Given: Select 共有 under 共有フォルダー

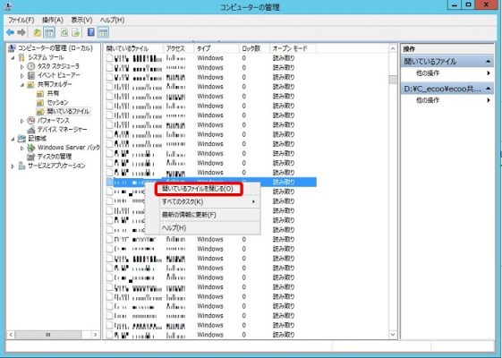Looking at the screenshot, I should pos(53,93).
